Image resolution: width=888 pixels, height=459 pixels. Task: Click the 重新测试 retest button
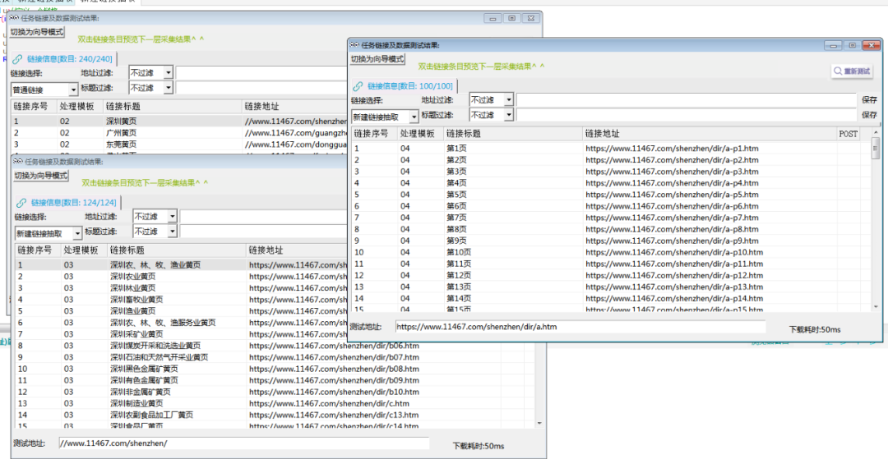point(852,71)
